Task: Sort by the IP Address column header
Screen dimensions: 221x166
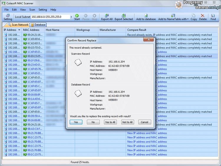Action: pyautogui.click(x=10, y=30)
